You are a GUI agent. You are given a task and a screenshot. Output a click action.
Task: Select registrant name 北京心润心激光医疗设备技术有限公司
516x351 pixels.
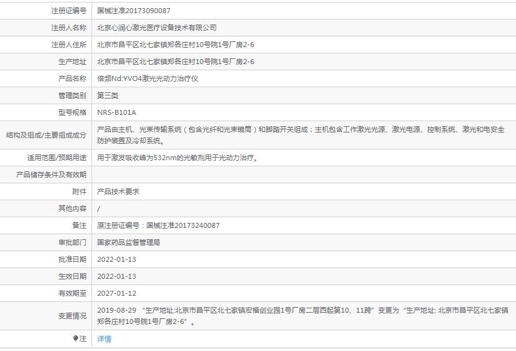pyautogui.click(x=157, y=28)
